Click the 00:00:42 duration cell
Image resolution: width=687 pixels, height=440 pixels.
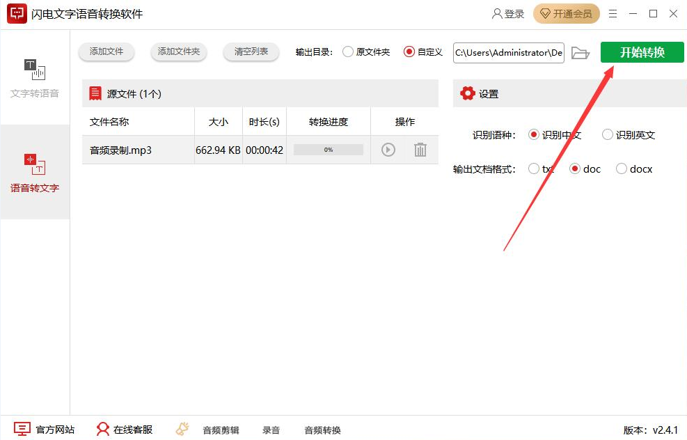(264, 150)
